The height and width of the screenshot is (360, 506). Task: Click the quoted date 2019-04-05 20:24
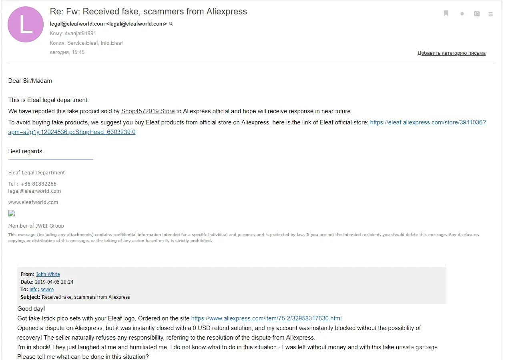(x=54, y=282)
